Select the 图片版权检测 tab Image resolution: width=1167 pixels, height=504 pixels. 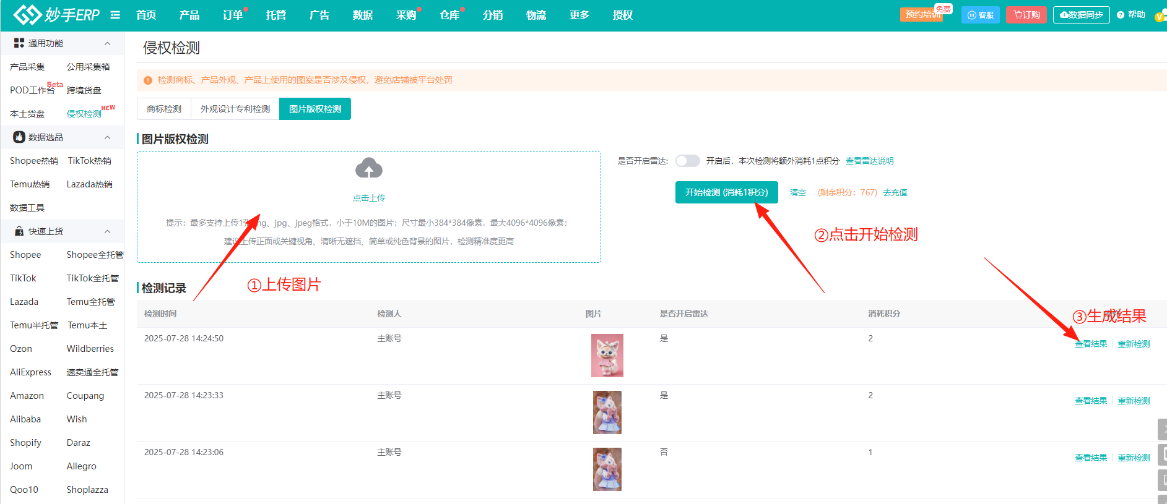pyautogui.click(x=315, y=109)
